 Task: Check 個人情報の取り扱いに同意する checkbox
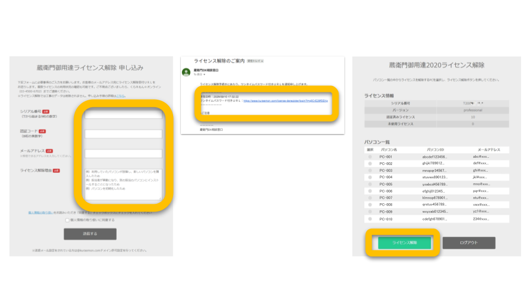pos(67,220)
